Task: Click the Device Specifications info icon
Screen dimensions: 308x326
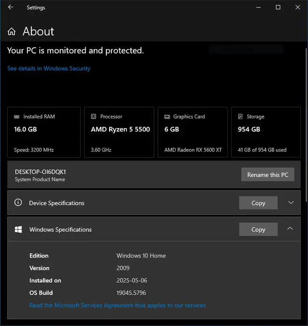Action: (18, 202)
